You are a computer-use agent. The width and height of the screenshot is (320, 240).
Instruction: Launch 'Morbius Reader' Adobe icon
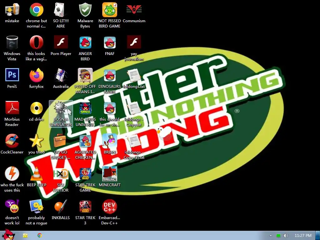(12, 108)
